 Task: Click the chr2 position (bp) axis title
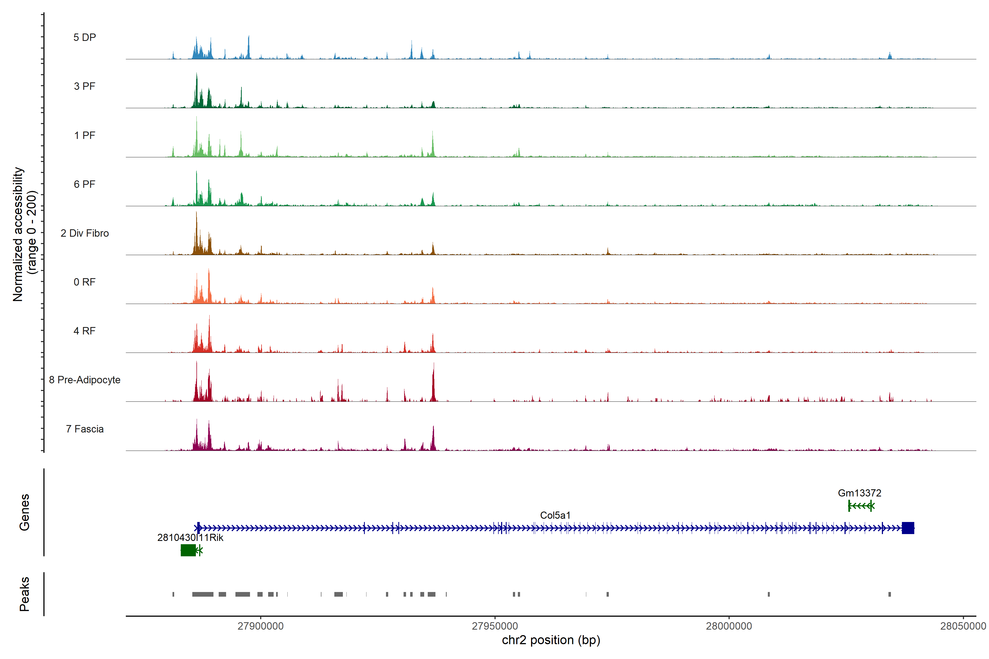tap(551, 640)
